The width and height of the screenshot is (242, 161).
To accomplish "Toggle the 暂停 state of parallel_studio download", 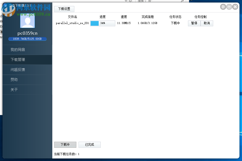I will tap(194, 23).
